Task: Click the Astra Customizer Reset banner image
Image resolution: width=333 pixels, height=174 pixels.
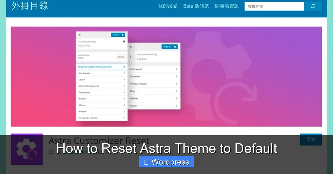Action: coord(167,77)
